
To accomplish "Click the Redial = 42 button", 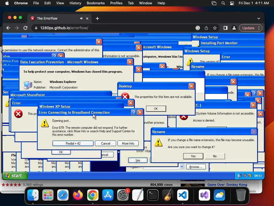I will (73, 144).
